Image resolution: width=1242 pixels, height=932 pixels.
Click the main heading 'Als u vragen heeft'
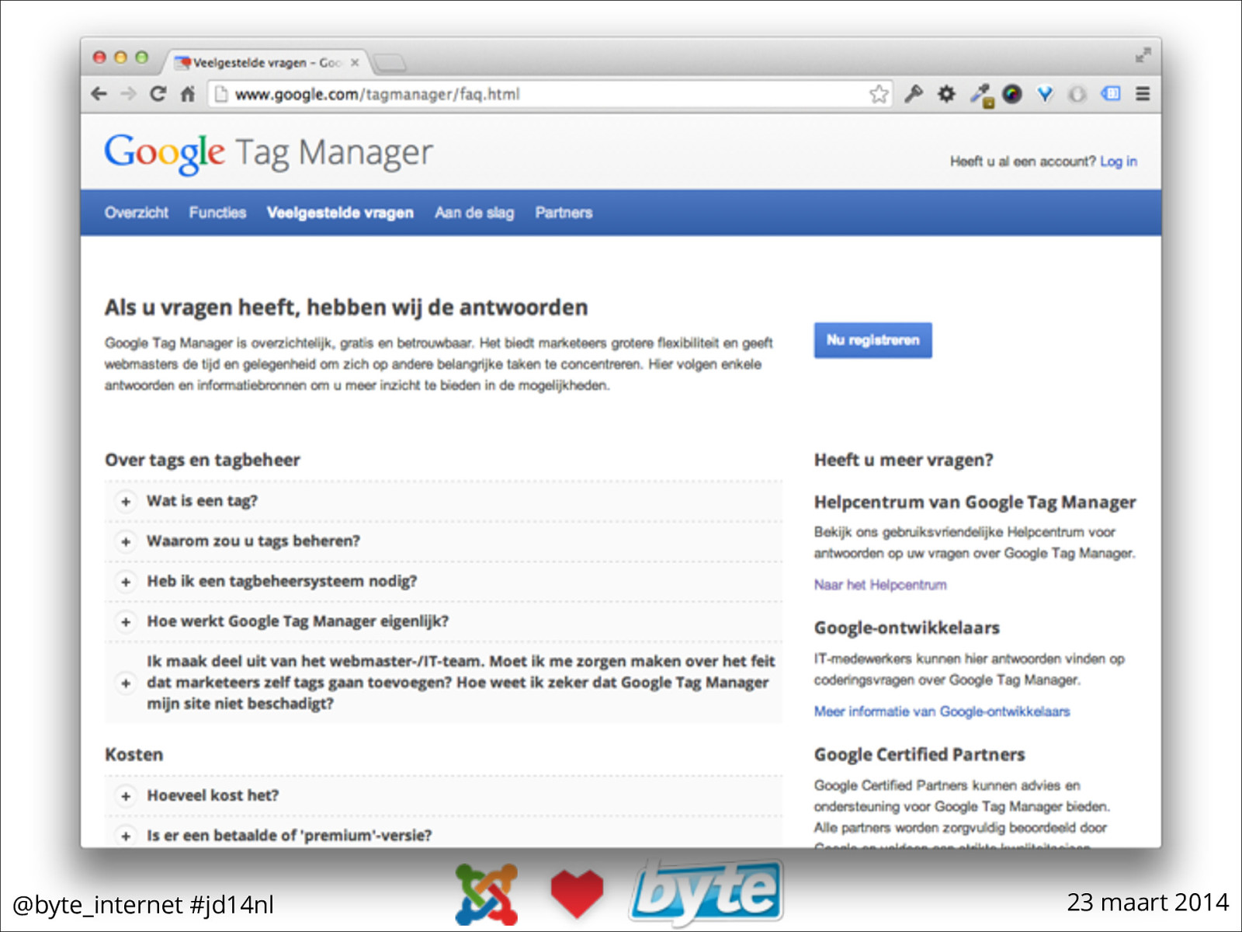tap(346, 308)
